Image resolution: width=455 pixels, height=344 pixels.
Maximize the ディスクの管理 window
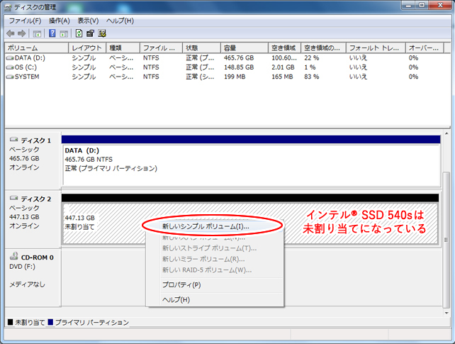[422, 5]
